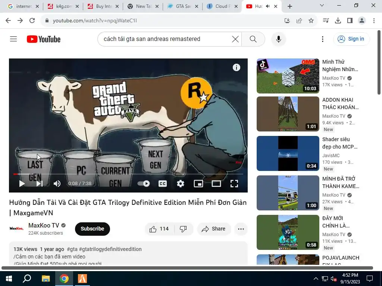
Task: Reload the page
Action: 32,21
